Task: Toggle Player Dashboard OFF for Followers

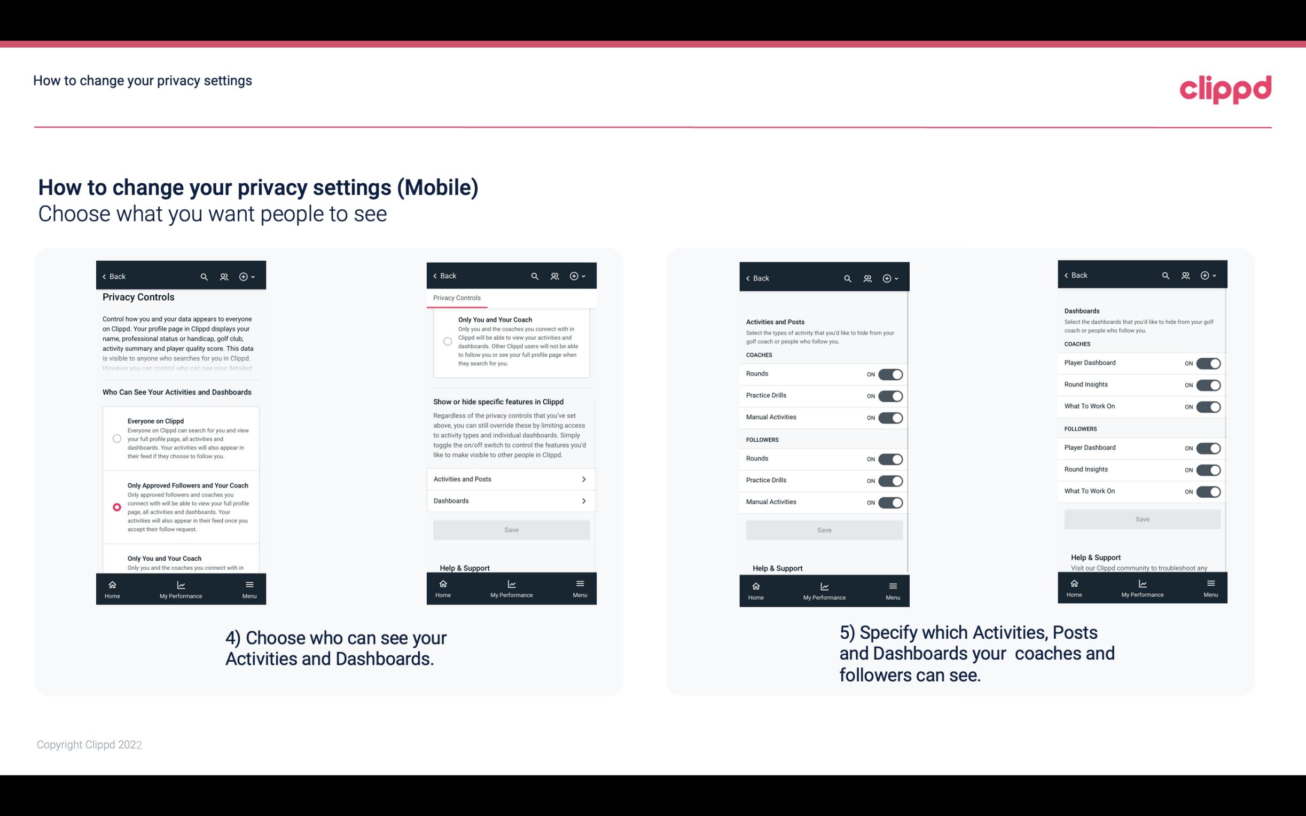Action: [1209, 449]
